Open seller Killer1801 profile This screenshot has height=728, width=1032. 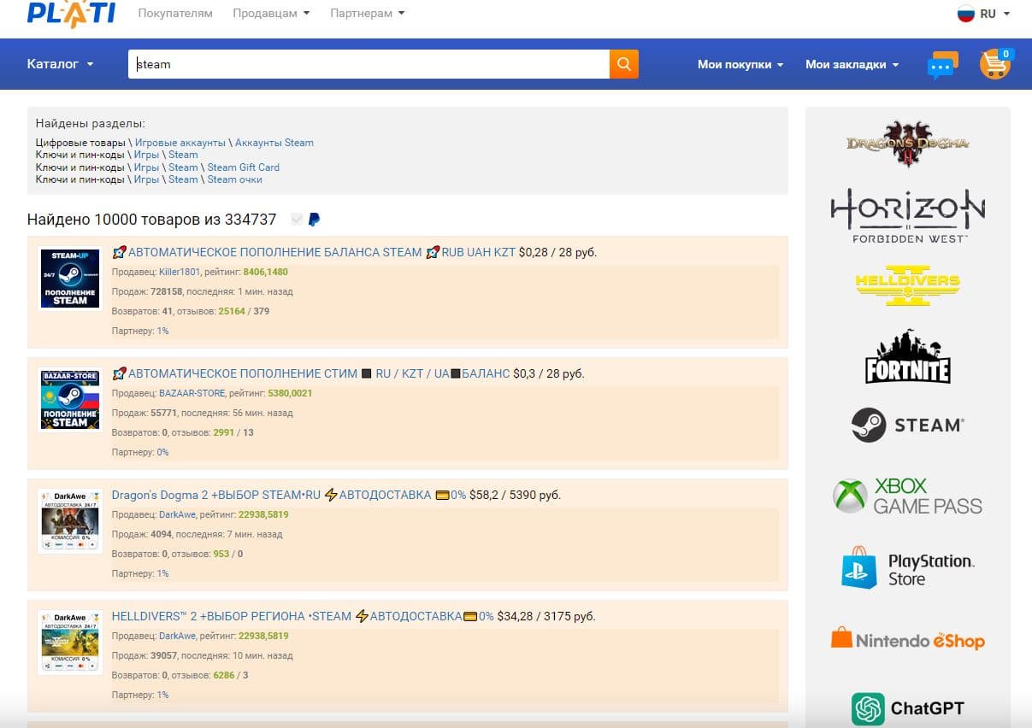[x=178, y=272]
